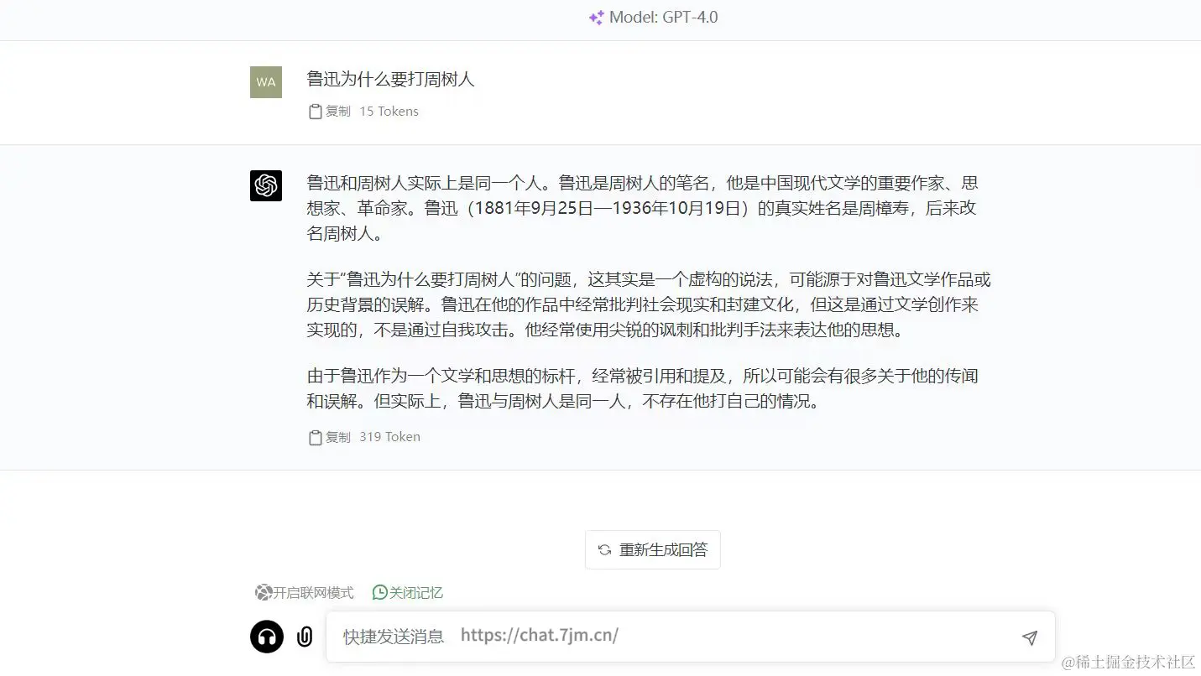Click the clipboard icon under assistant answer
Screen dimensions: 1201x676
pyautogui.click(x=316, y=437)
